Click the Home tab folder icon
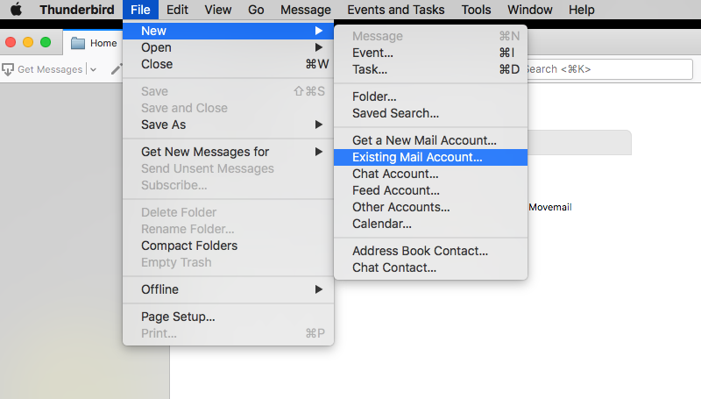 coord(78,43)
